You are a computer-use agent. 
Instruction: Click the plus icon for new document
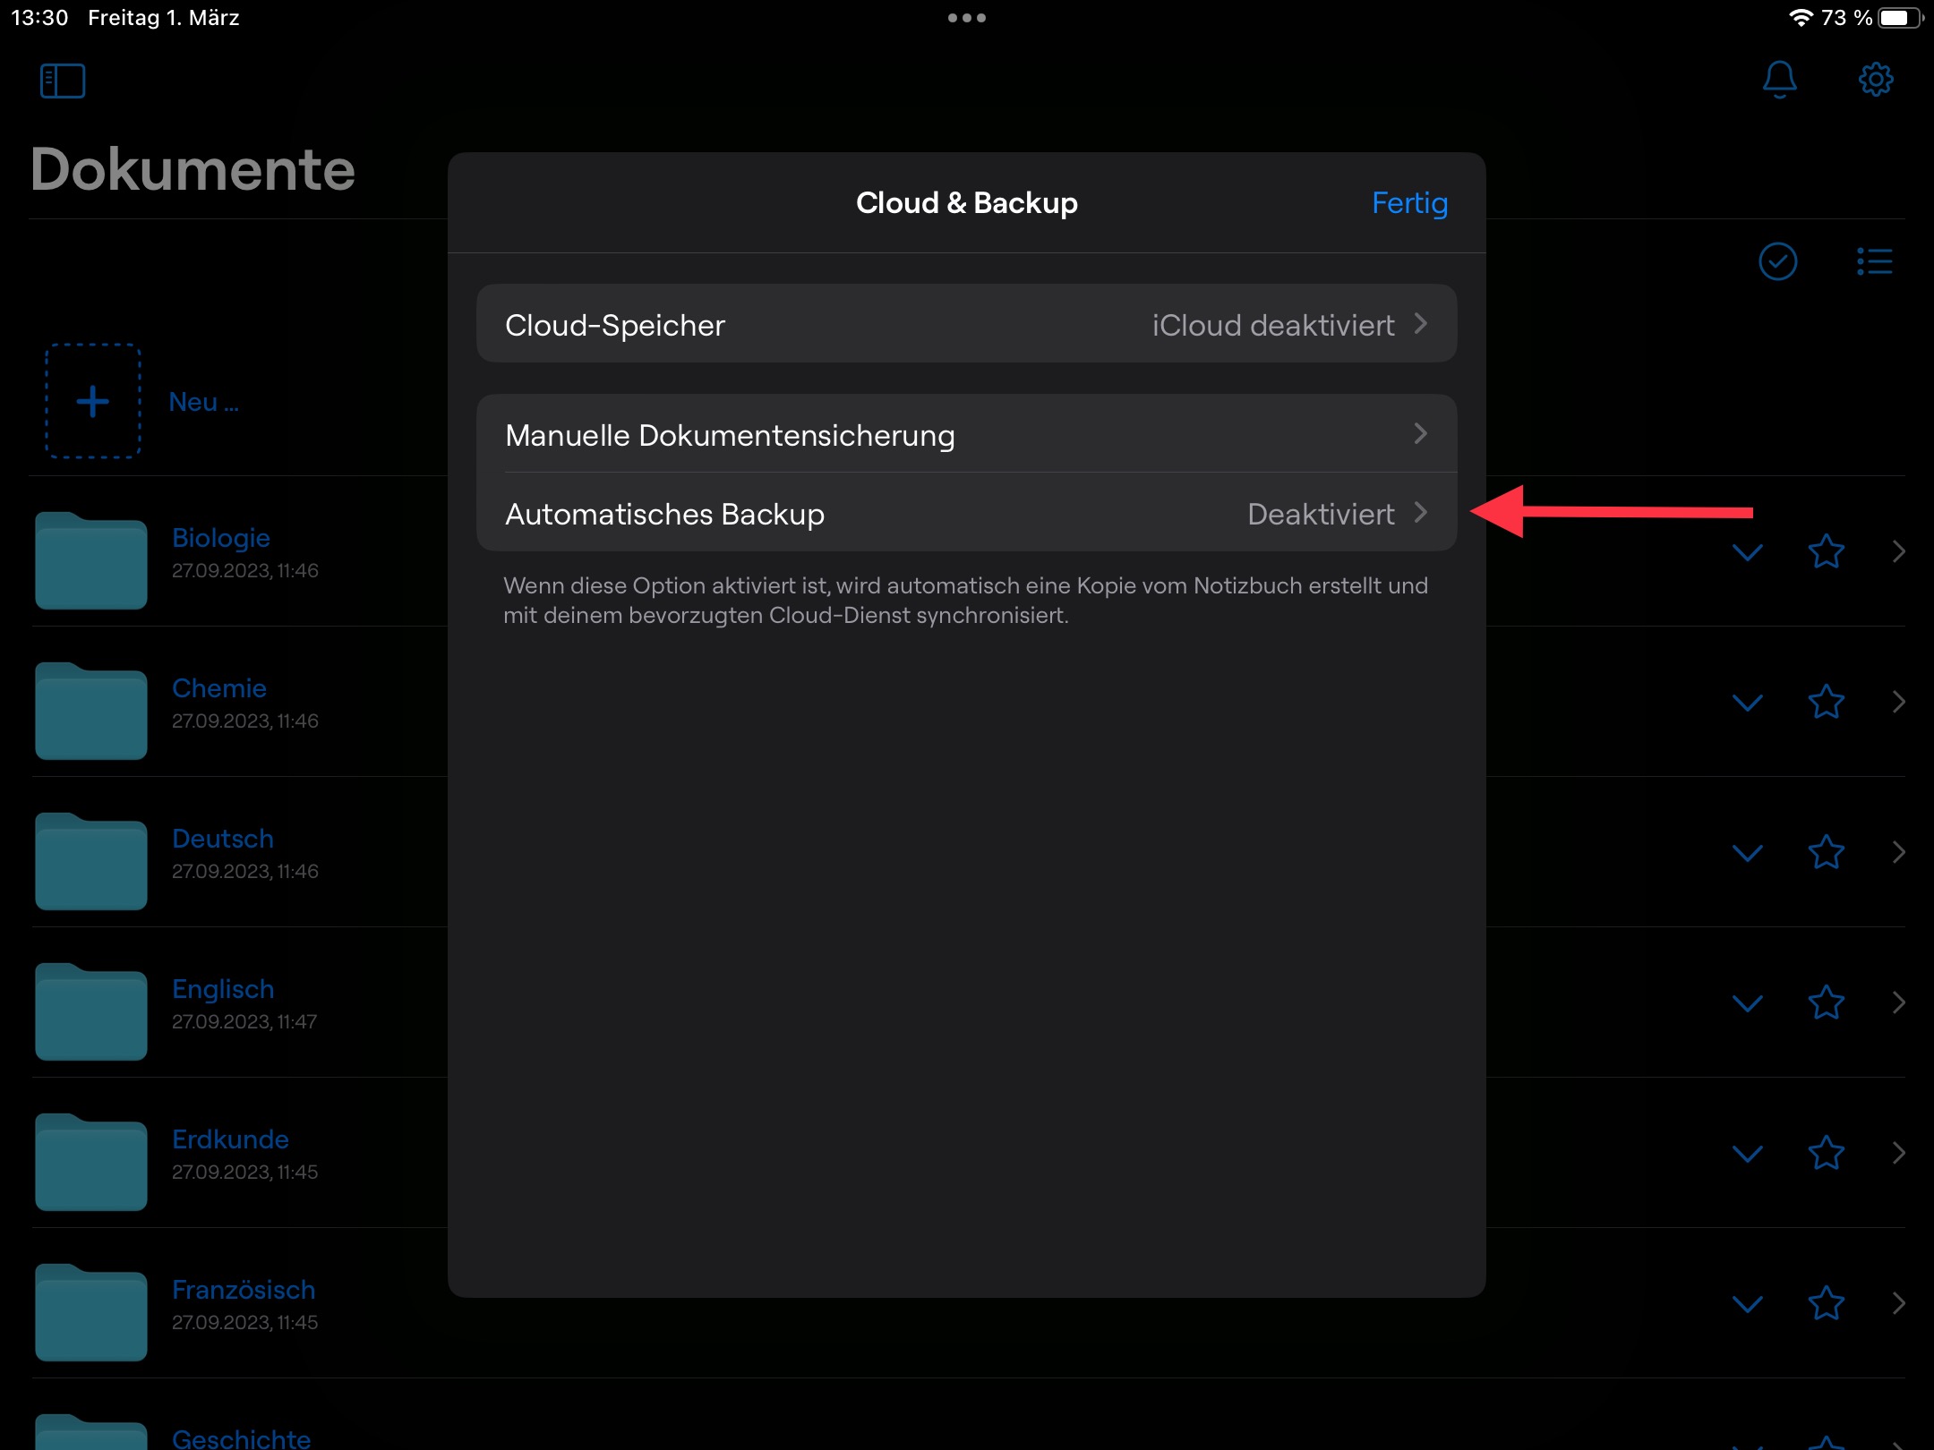[x=93, y=402]
